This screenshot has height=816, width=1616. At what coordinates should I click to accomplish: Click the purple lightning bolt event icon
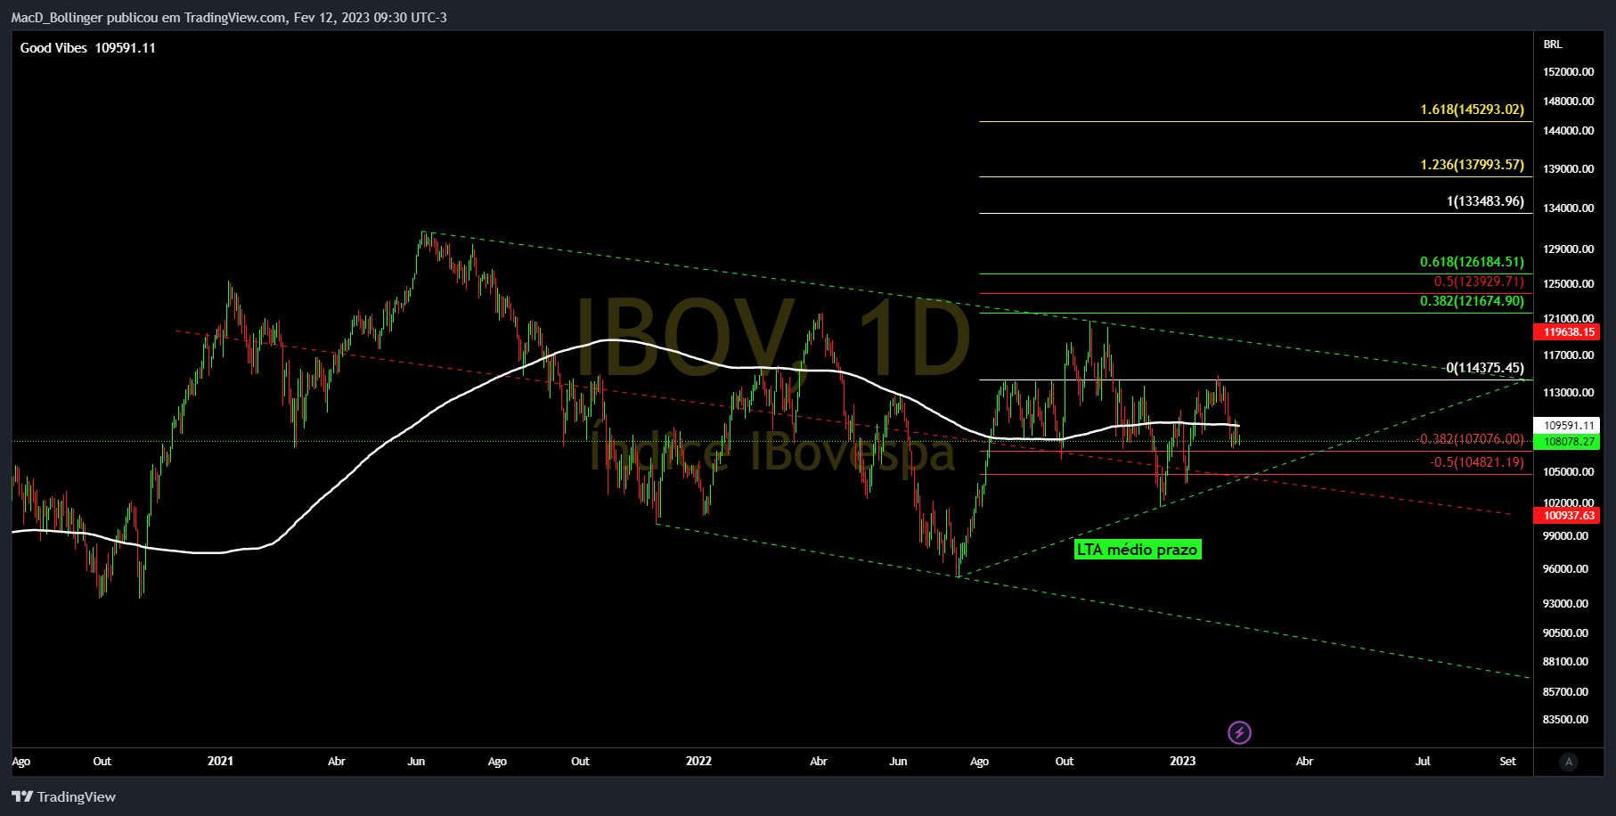point(1239,732)
